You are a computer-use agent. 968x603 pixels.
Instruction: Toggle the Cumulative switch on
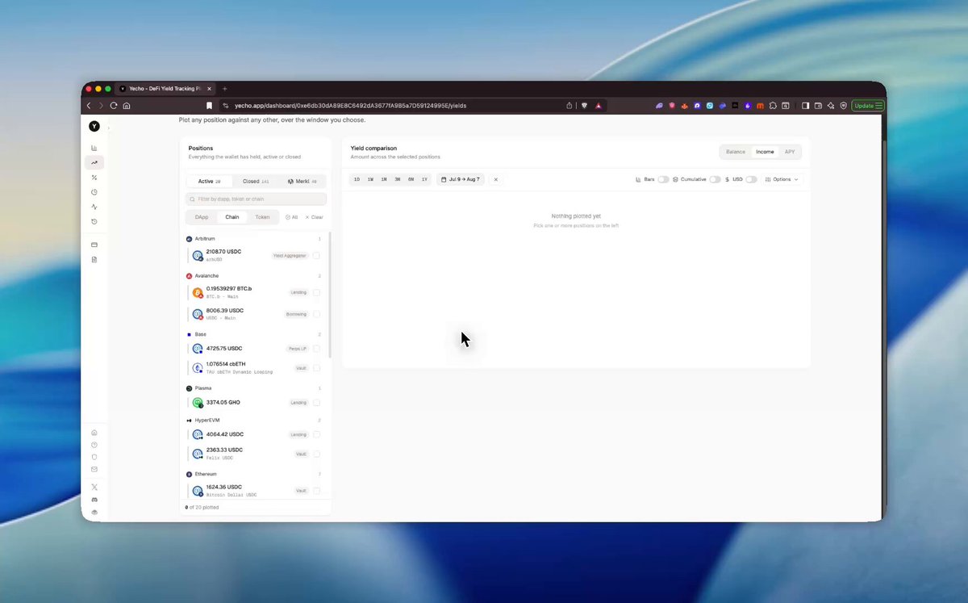point(715,179)
